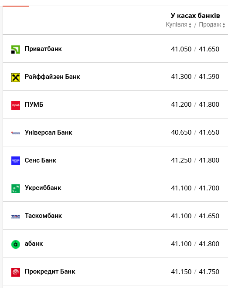The height and width of the screenshot is (288, 228).
Task: Click the green абанк round logo icon
Action: (x=16, y=244)
